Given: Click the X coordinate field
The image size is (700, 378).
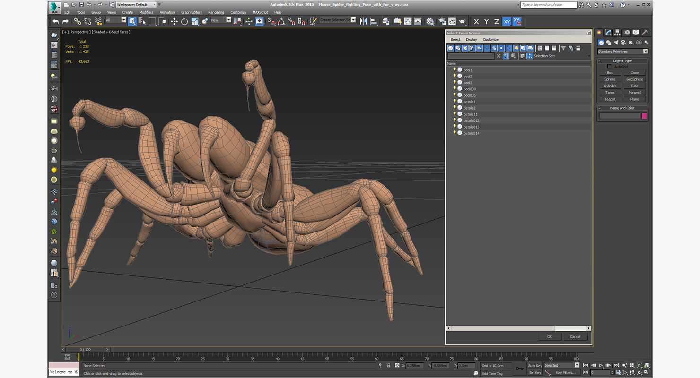Looking at the screenshot, I should (415, 366).
